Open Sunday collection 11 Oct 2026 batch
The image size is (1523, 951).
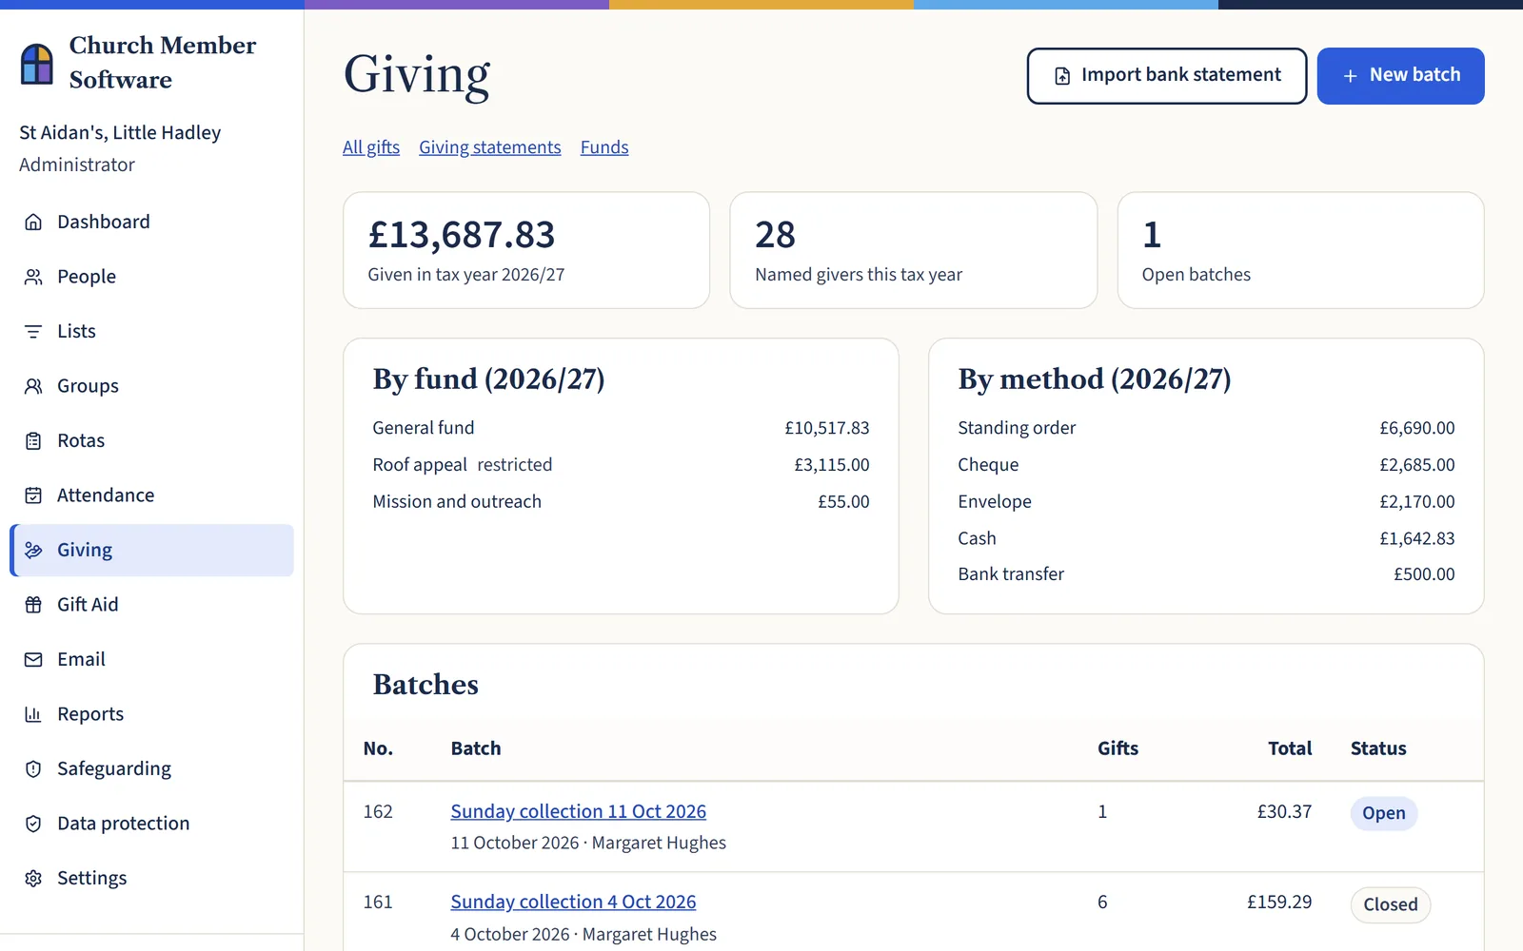pyautogui.click(x=579, y=811)
